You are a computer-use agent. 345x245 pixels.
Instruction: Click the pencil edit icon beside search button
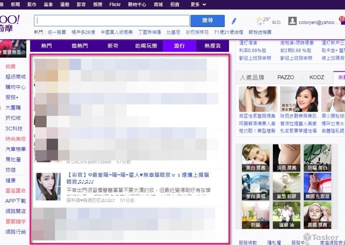(234, 21)
